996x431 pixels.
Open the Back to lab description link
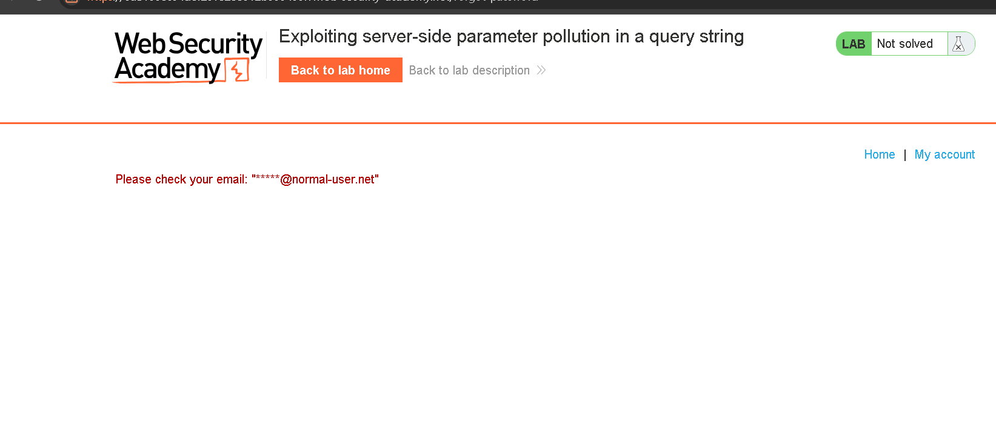coord(469,70)
